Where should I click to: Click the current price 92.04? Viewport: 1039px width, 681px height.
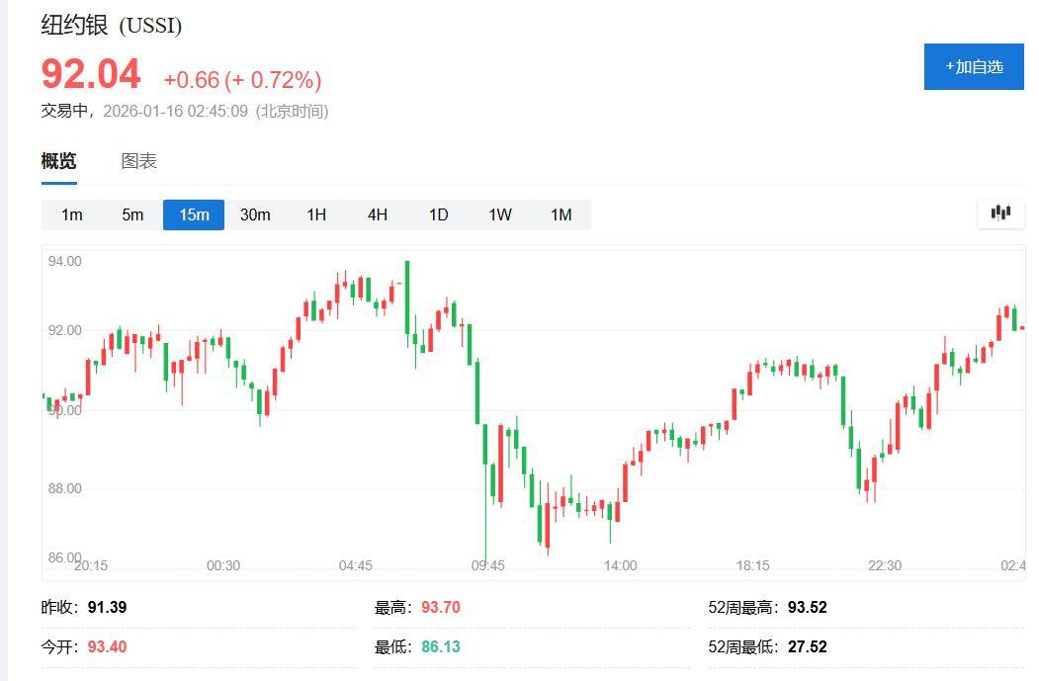91,75
